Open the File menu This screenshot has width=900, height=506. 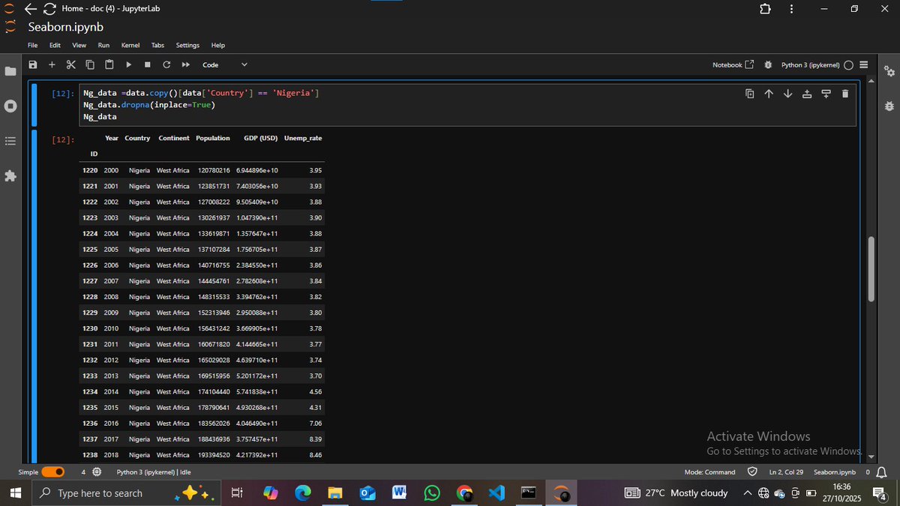(32, 46)
